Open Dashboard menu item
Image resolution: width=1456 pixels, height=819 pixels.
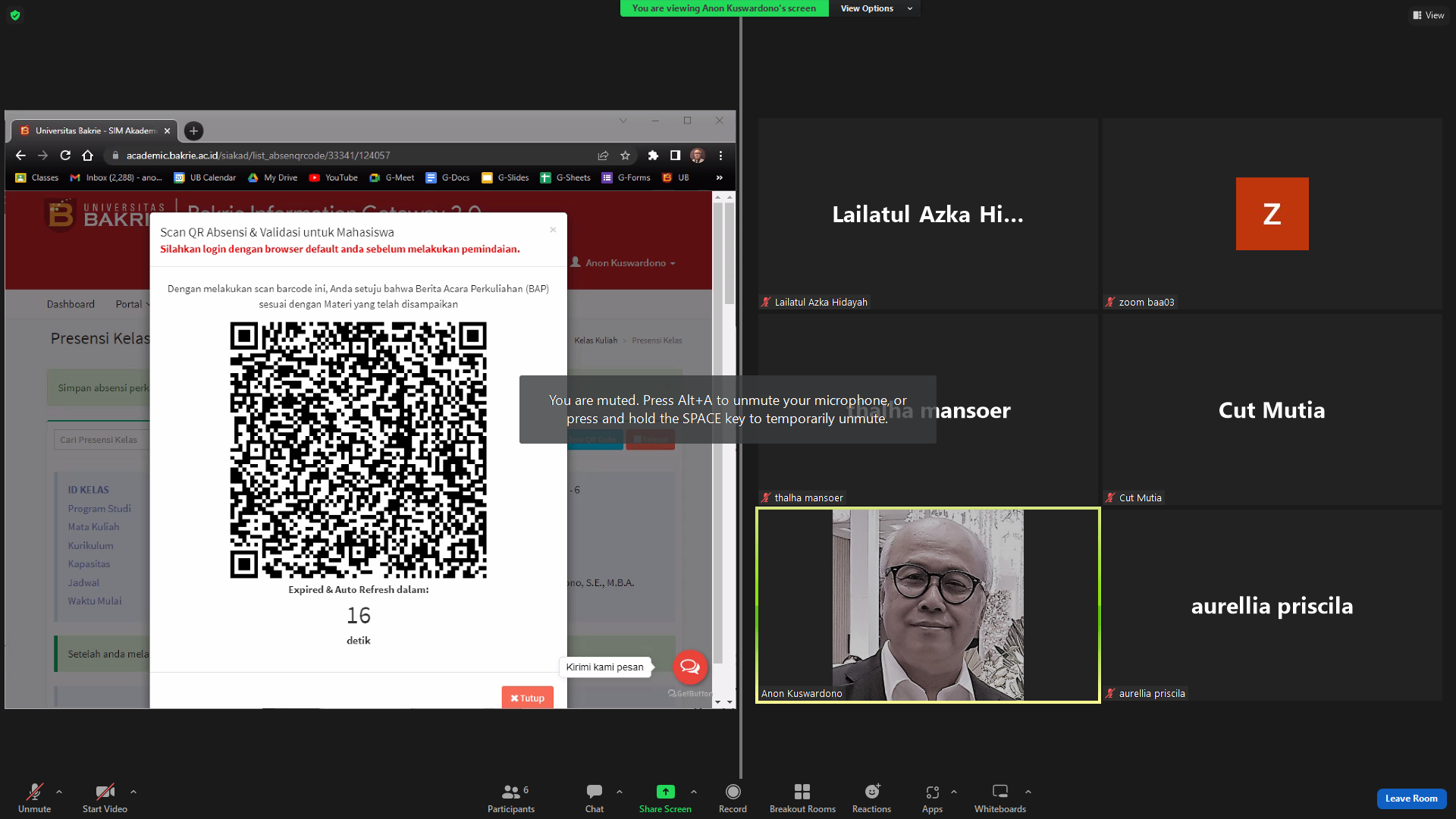[71, 304]
